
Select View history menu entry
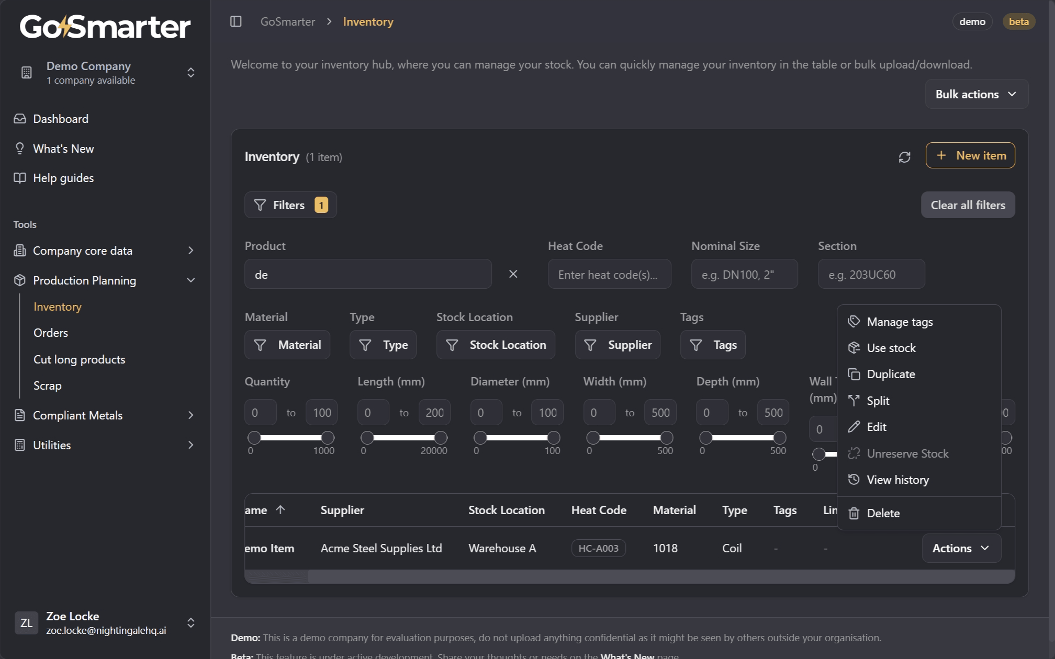[x=919, y=480]
